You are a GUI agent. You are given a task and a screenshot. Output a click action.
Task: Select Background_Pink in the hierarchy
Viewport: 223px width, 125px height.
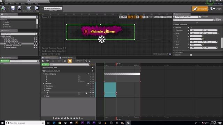coord(11,40)
